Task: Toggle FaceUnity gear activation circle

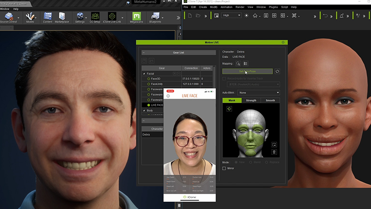Action: click(149, 84)
